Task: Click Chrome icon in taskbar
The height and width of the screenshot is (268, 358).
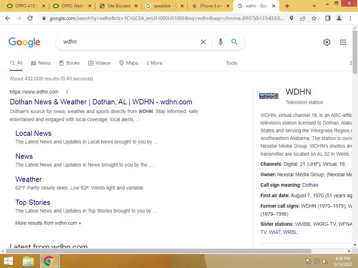Action: (x=49, y=261)
